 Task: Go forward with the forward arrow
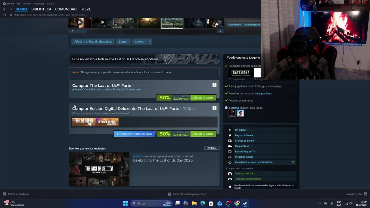point(10,9)
